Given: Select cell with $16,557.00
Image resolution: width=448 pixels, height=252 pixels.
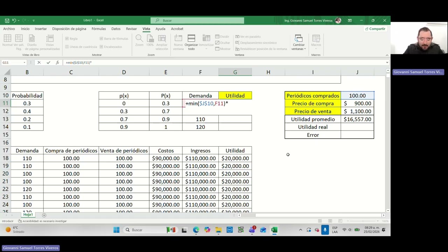Looking at the screenshot, I should click(357, 119).
